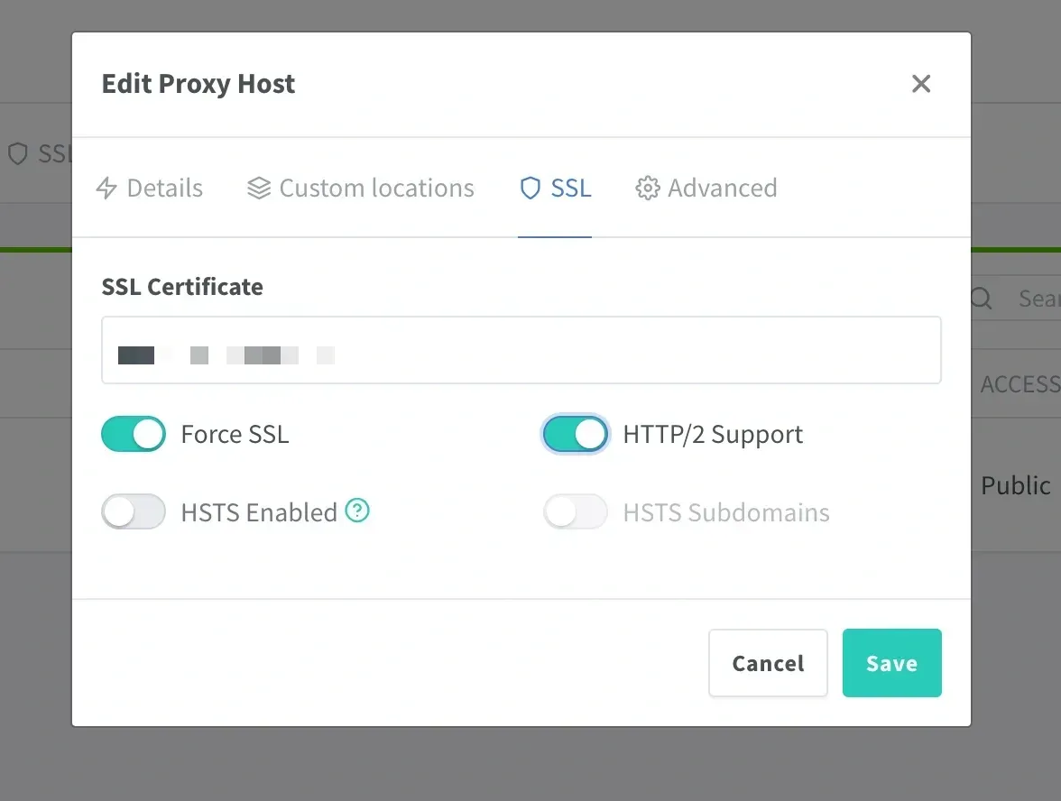Click the shield icon on SSL tab
Image resolution: width=1061 pixels, height=801 pixels.
(x=530, y=188)
